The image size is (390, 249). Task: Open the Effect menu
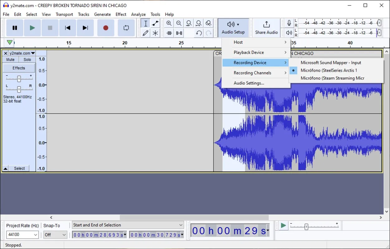tap(121, 14)
